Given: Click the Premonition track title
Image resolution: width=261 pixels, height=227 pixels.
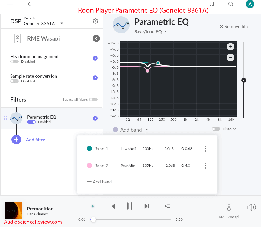Looking at the screenshot, I should coord(40,209).
